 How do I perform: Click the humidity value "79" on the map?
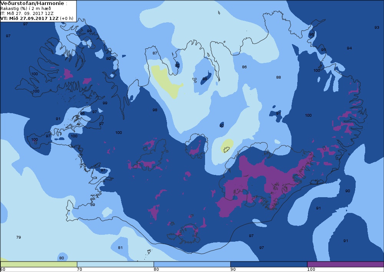point(18,237)
